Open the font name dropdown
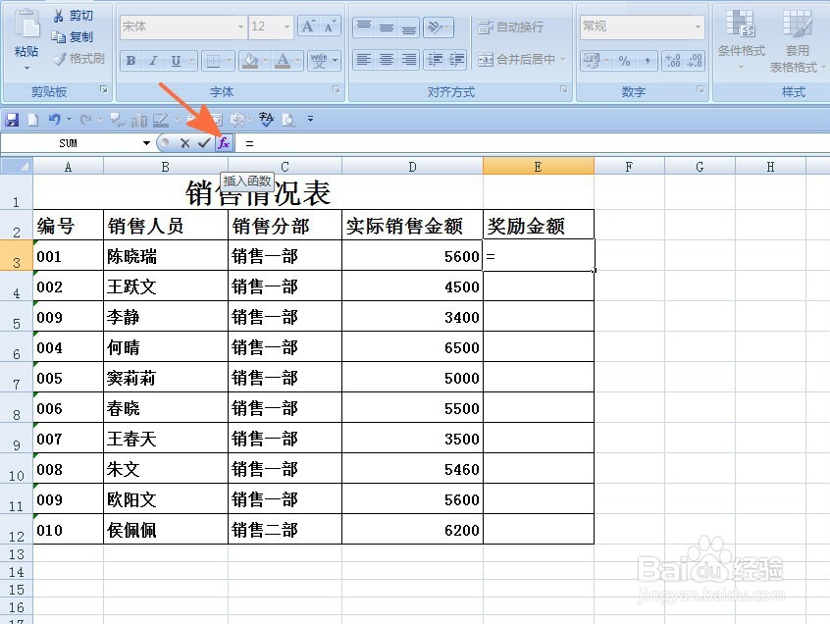This screenshot has height=624, width=830. 241,26
